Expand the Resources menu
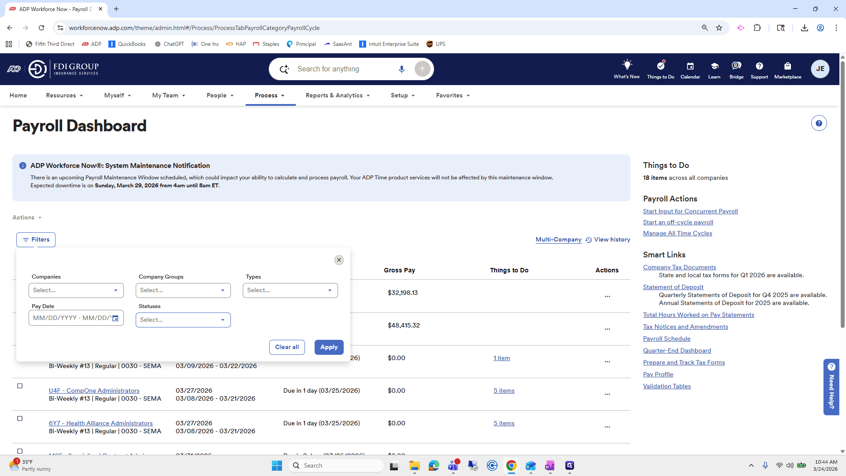This screenshot has width=846, height=476. [64, 96]
